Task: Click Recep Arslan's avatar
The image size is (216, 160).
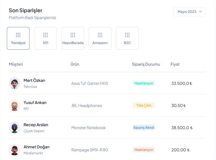Action: click(14, 128)
